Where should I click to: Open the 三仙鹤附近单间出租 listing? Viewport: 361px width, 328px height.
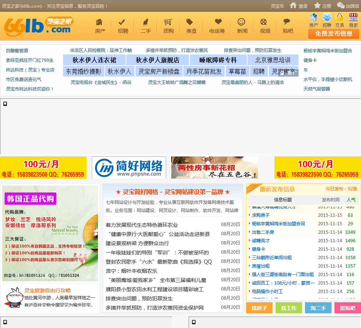click(272, 258)
